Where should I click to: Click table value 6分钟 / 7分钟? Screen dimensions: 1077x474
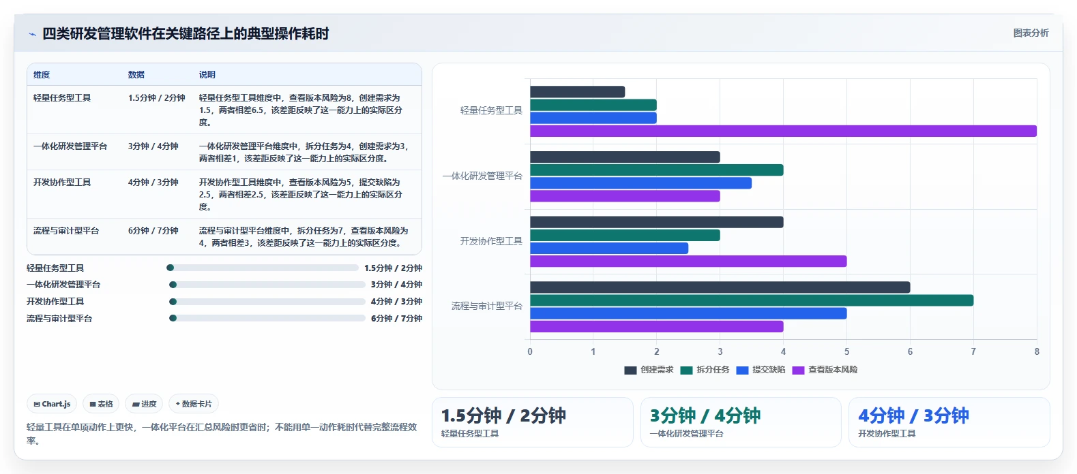tap(153, 231)
